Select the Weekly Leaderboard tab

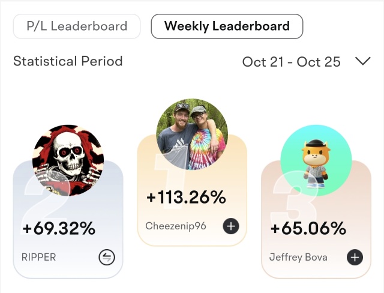pos(227,26)
